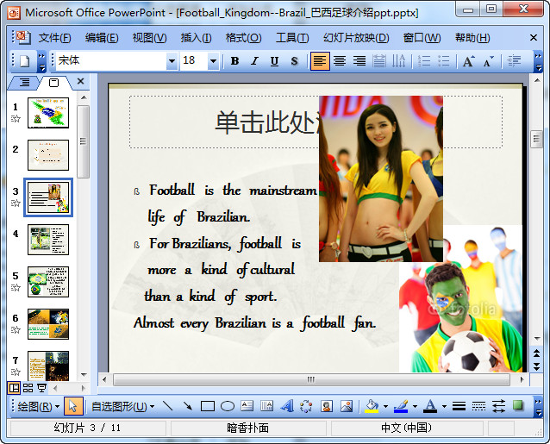Apply Line Color brush
The height and width of the screenshot is (444, 550).
pyautogui.click(x=401, y=406)
